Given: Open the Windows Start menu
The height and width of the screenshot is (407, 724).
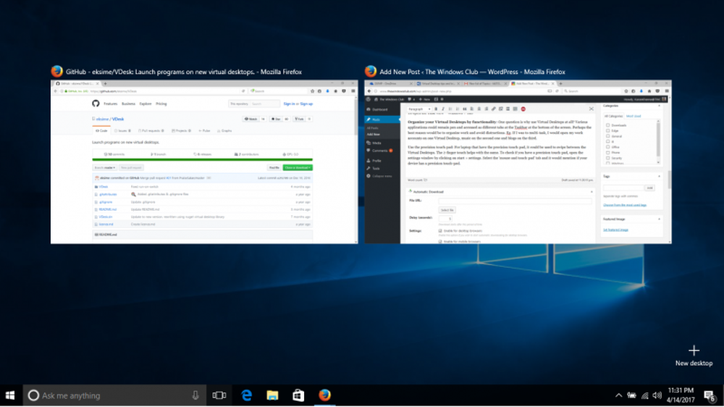Looking at the screenshot, I should [10, 395].
